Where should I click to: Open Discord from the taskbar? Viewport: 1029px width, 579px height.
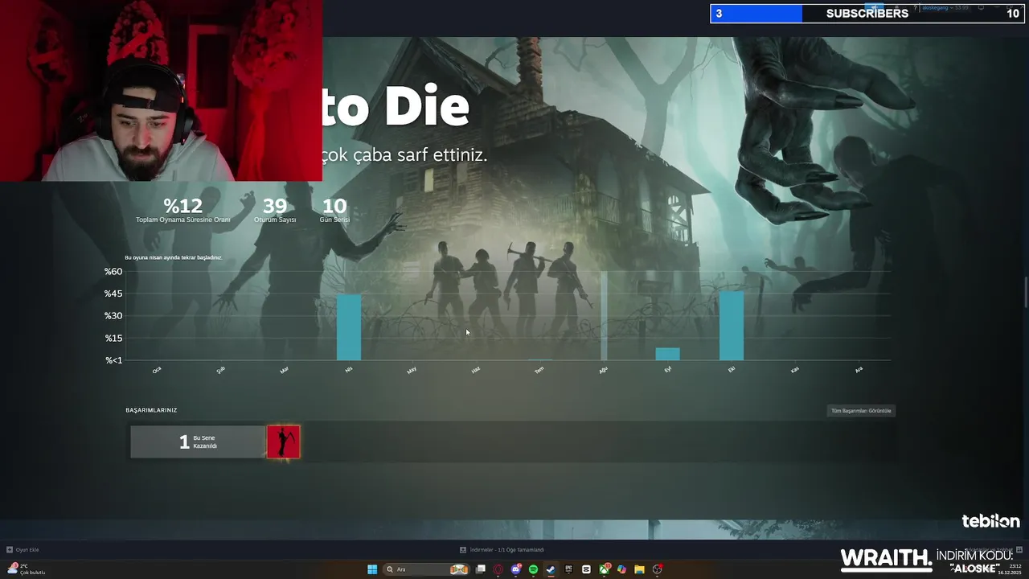(x=516, y=569)
